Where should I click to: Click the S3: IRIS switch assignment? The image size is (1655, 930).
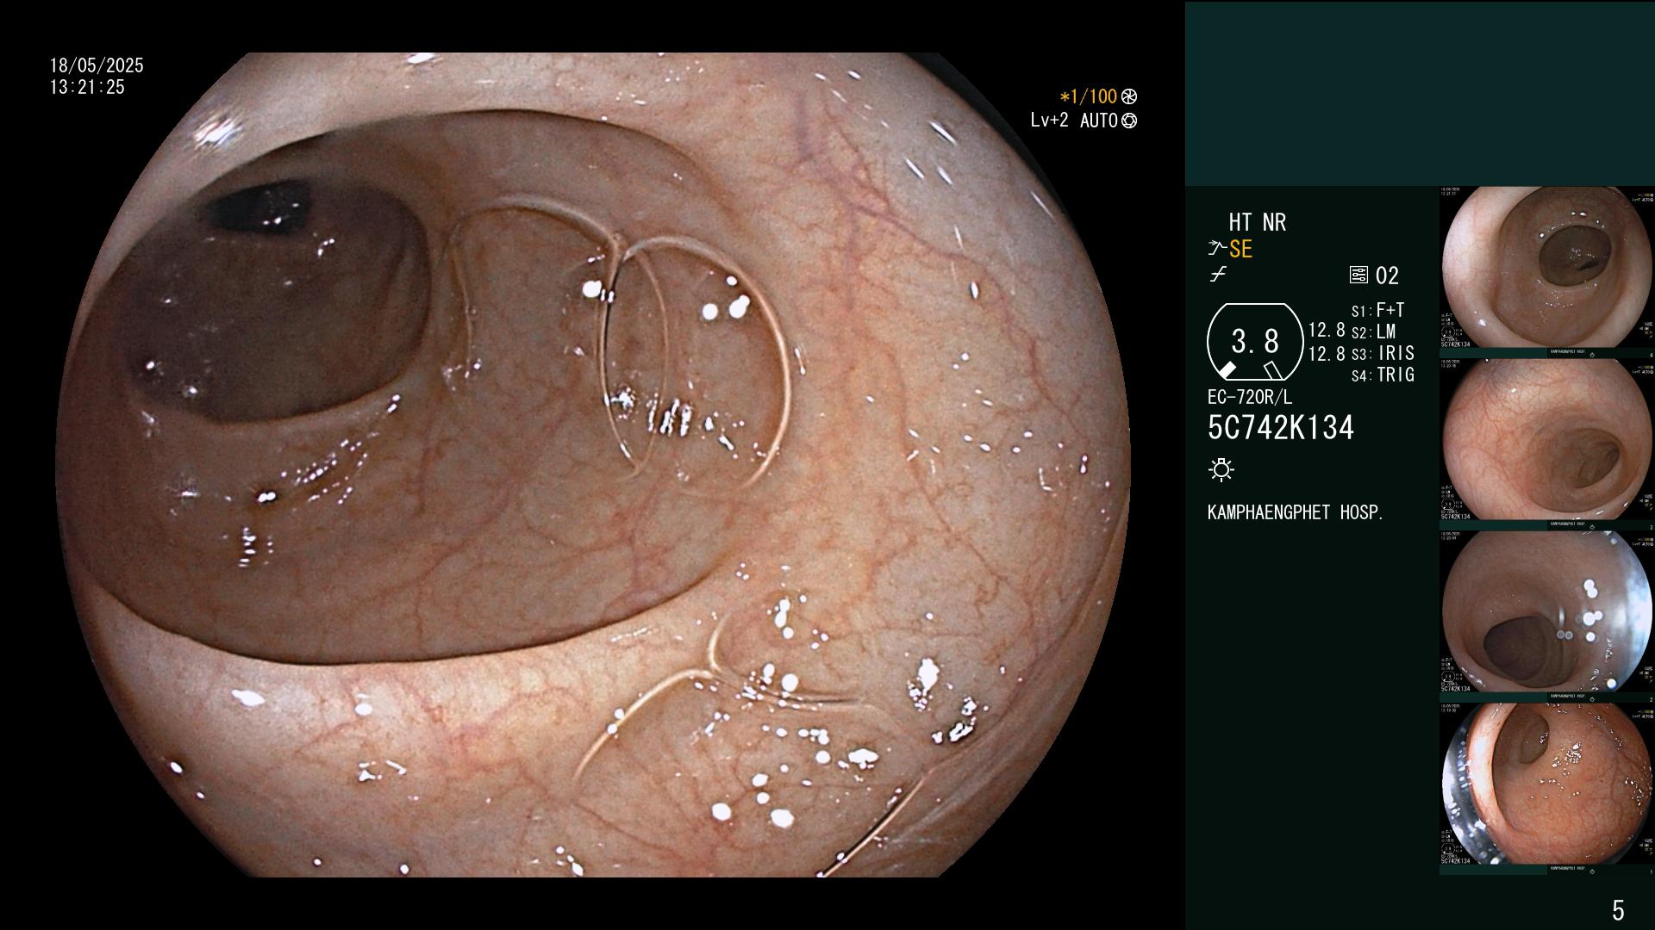click(1383, 353)
